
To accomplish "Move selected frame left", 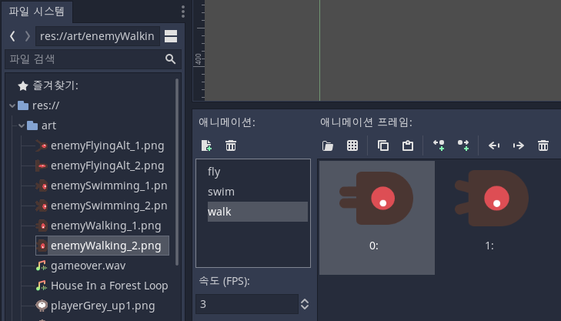I will point(494,145).
